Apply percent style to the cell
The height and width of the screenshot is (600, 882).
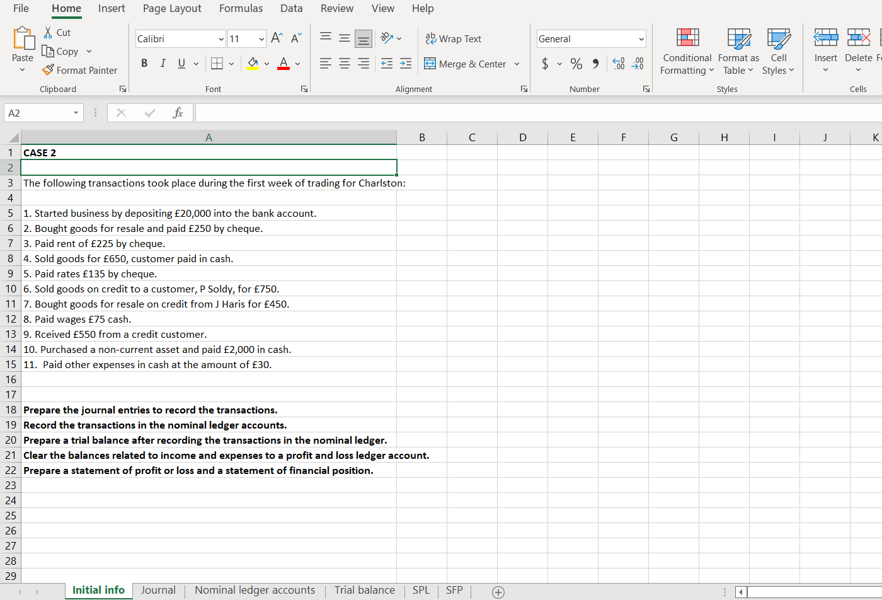pyautogui.click(x=576, y=63)
